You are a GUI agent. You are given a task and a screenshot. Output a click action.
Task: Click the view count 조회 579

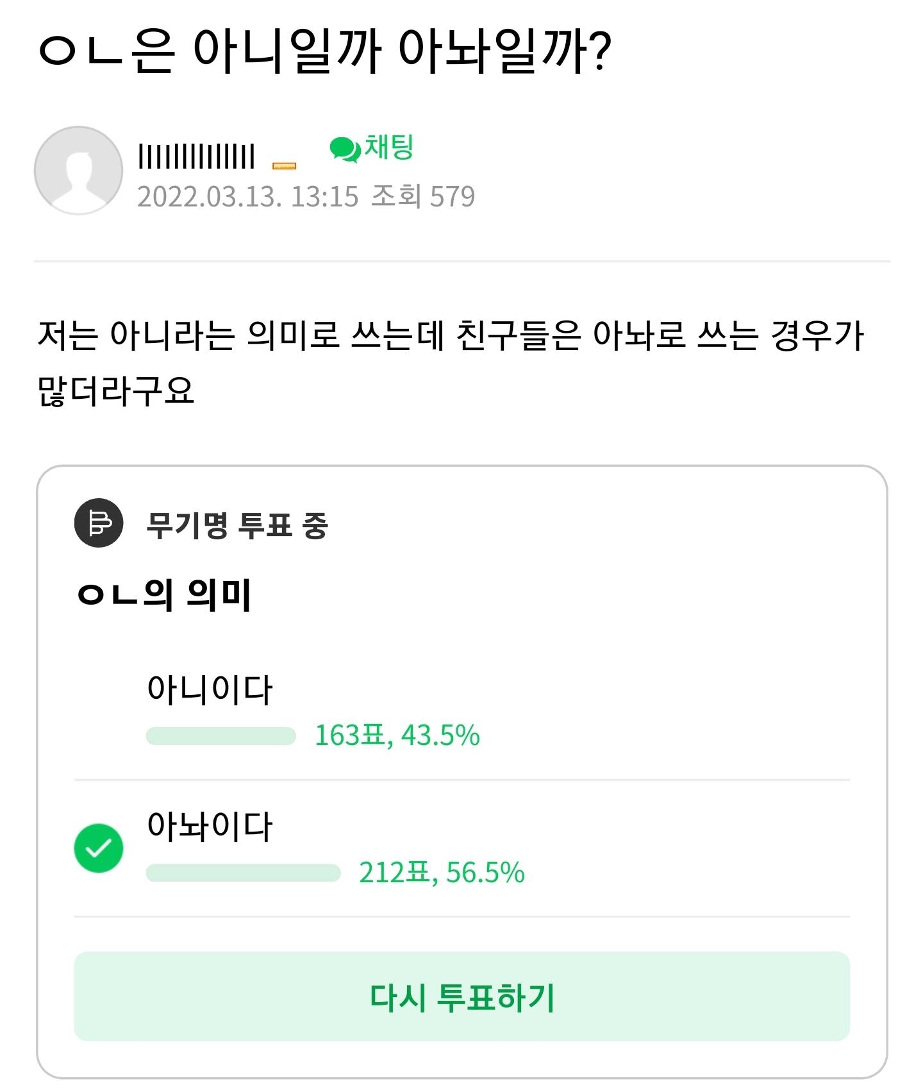coord(424,196)
